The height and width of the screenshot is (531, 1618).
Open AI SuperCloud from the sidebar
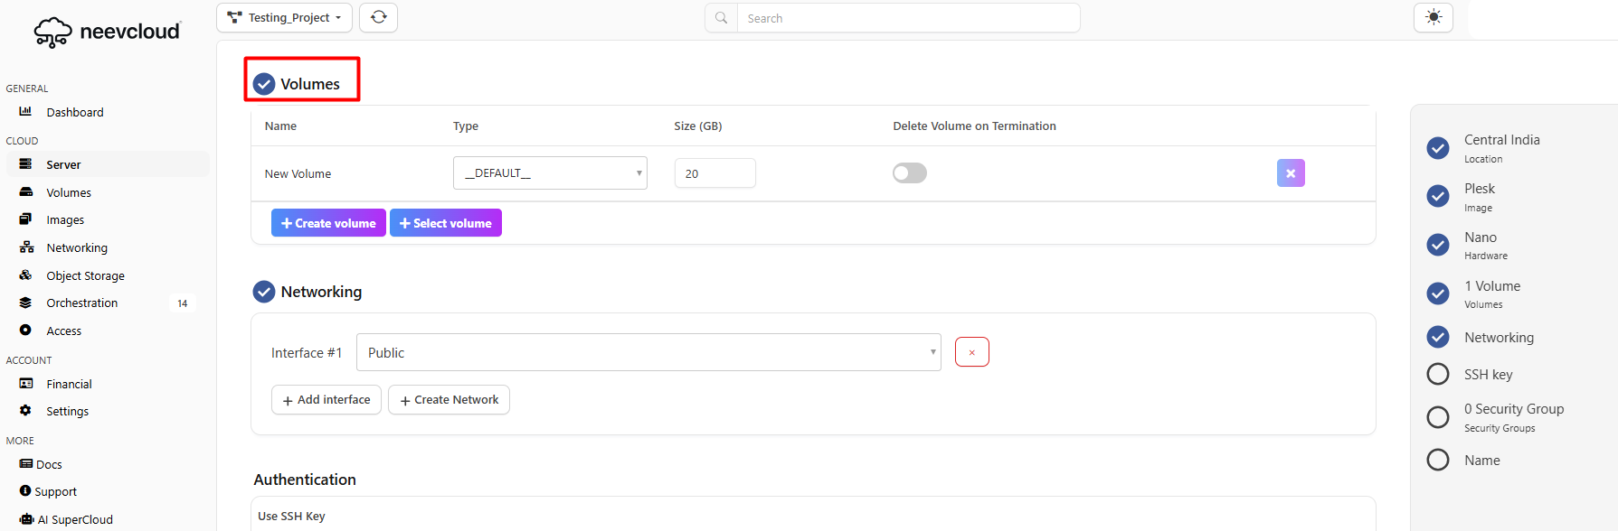[x=74, y=519]
